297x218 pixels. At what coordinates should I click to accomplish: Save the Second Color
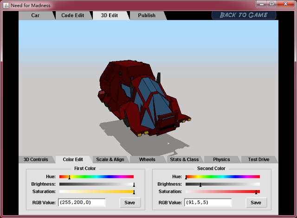point(256,203)
